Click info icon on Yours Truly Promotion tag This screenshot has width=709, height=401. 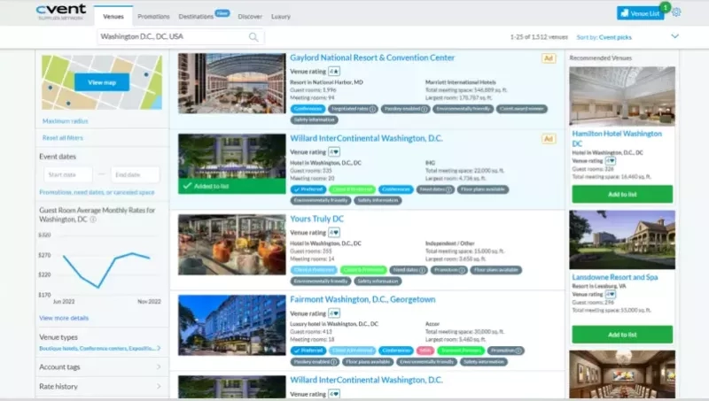(x=462, y=270)
